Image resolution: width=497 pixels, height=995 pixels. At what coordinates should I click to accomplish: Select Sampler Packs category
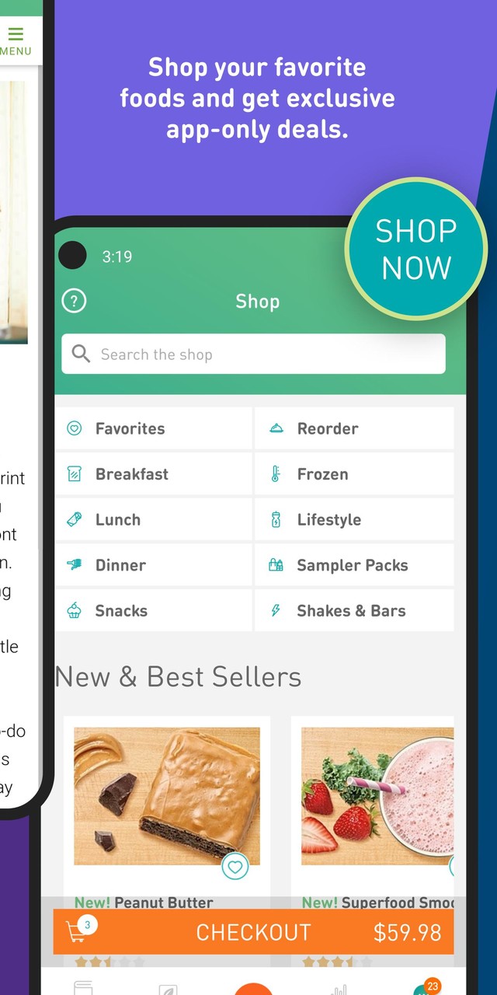point(354,565)
